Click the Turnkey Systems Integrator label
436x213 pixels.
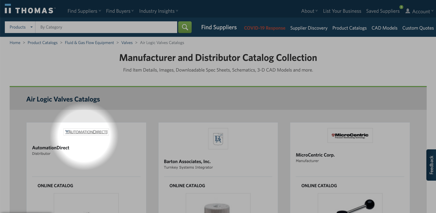(188, 167)
